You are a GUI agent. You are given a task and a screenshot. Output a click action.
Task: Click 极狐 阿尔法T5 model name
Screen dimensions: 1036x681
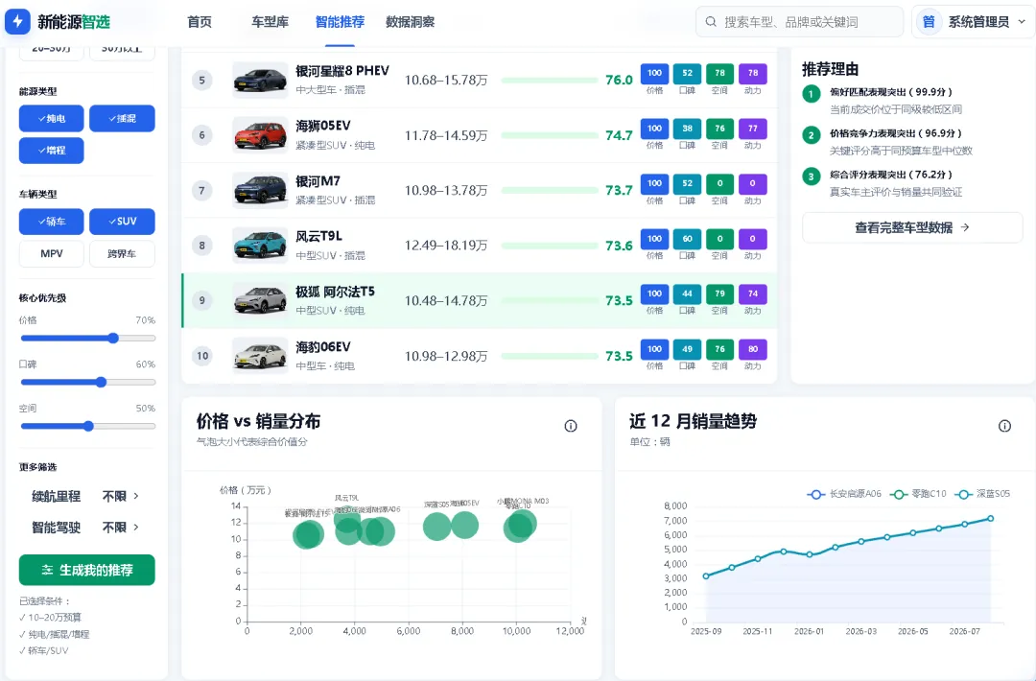(335, 292)
